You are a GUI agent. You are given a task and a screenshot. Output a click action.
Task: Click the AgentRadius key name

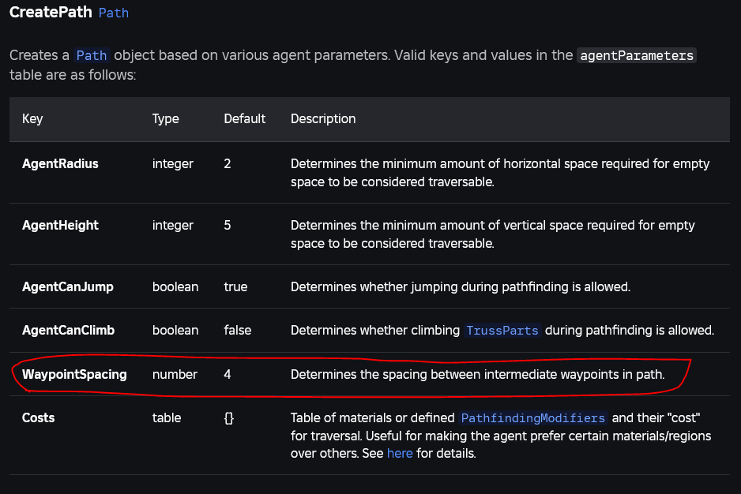coord(60,164)
